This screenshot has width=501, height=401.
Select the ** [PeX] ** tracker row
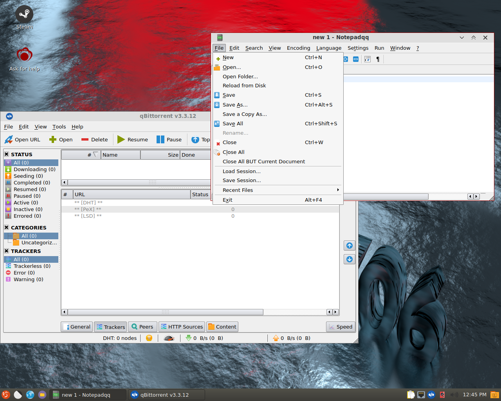[x=200, y=209]
